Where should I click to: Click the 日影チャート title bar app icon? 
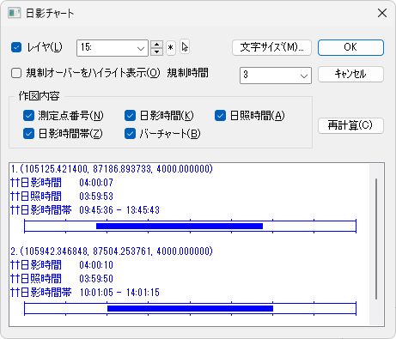point(14,13)
